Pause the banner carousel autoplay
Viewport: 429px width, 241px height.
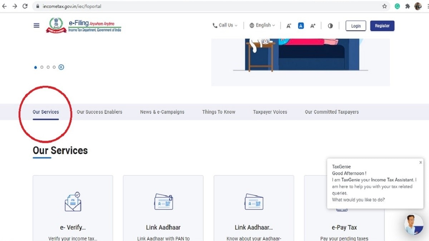[x=61, y=67]
